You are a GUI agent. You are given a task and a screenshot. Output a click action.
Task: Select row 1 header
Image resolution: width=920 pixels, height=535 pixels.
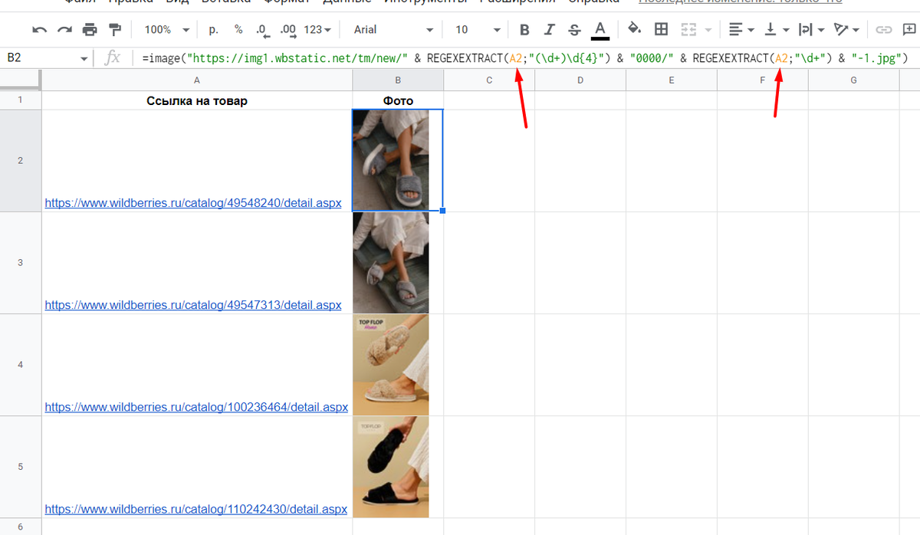tap(21, 100)
